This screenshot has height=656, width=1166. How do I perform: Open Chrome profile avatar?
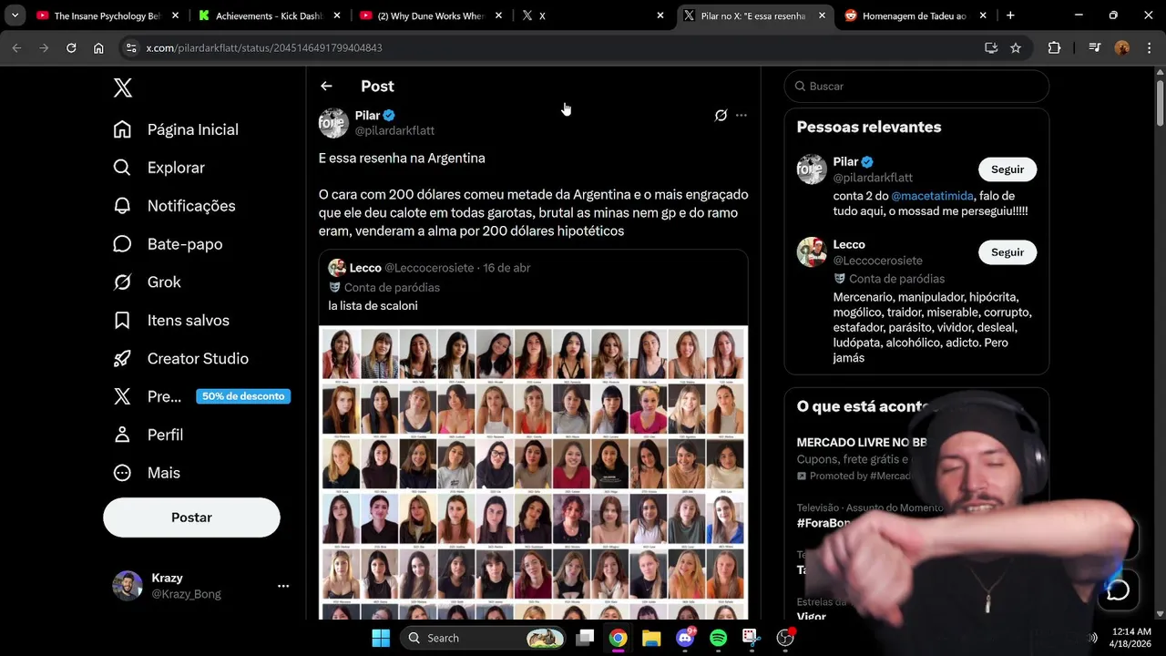(x=1122, y=47)
